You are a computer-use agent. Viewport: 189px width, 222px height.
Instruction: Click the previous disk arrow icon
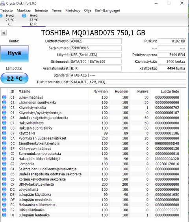coord(4,33)
